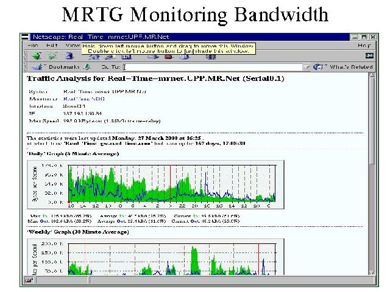Stop loading with the Stop icon
The width and height of the screenshot is (390, 292).
point(211,57)
